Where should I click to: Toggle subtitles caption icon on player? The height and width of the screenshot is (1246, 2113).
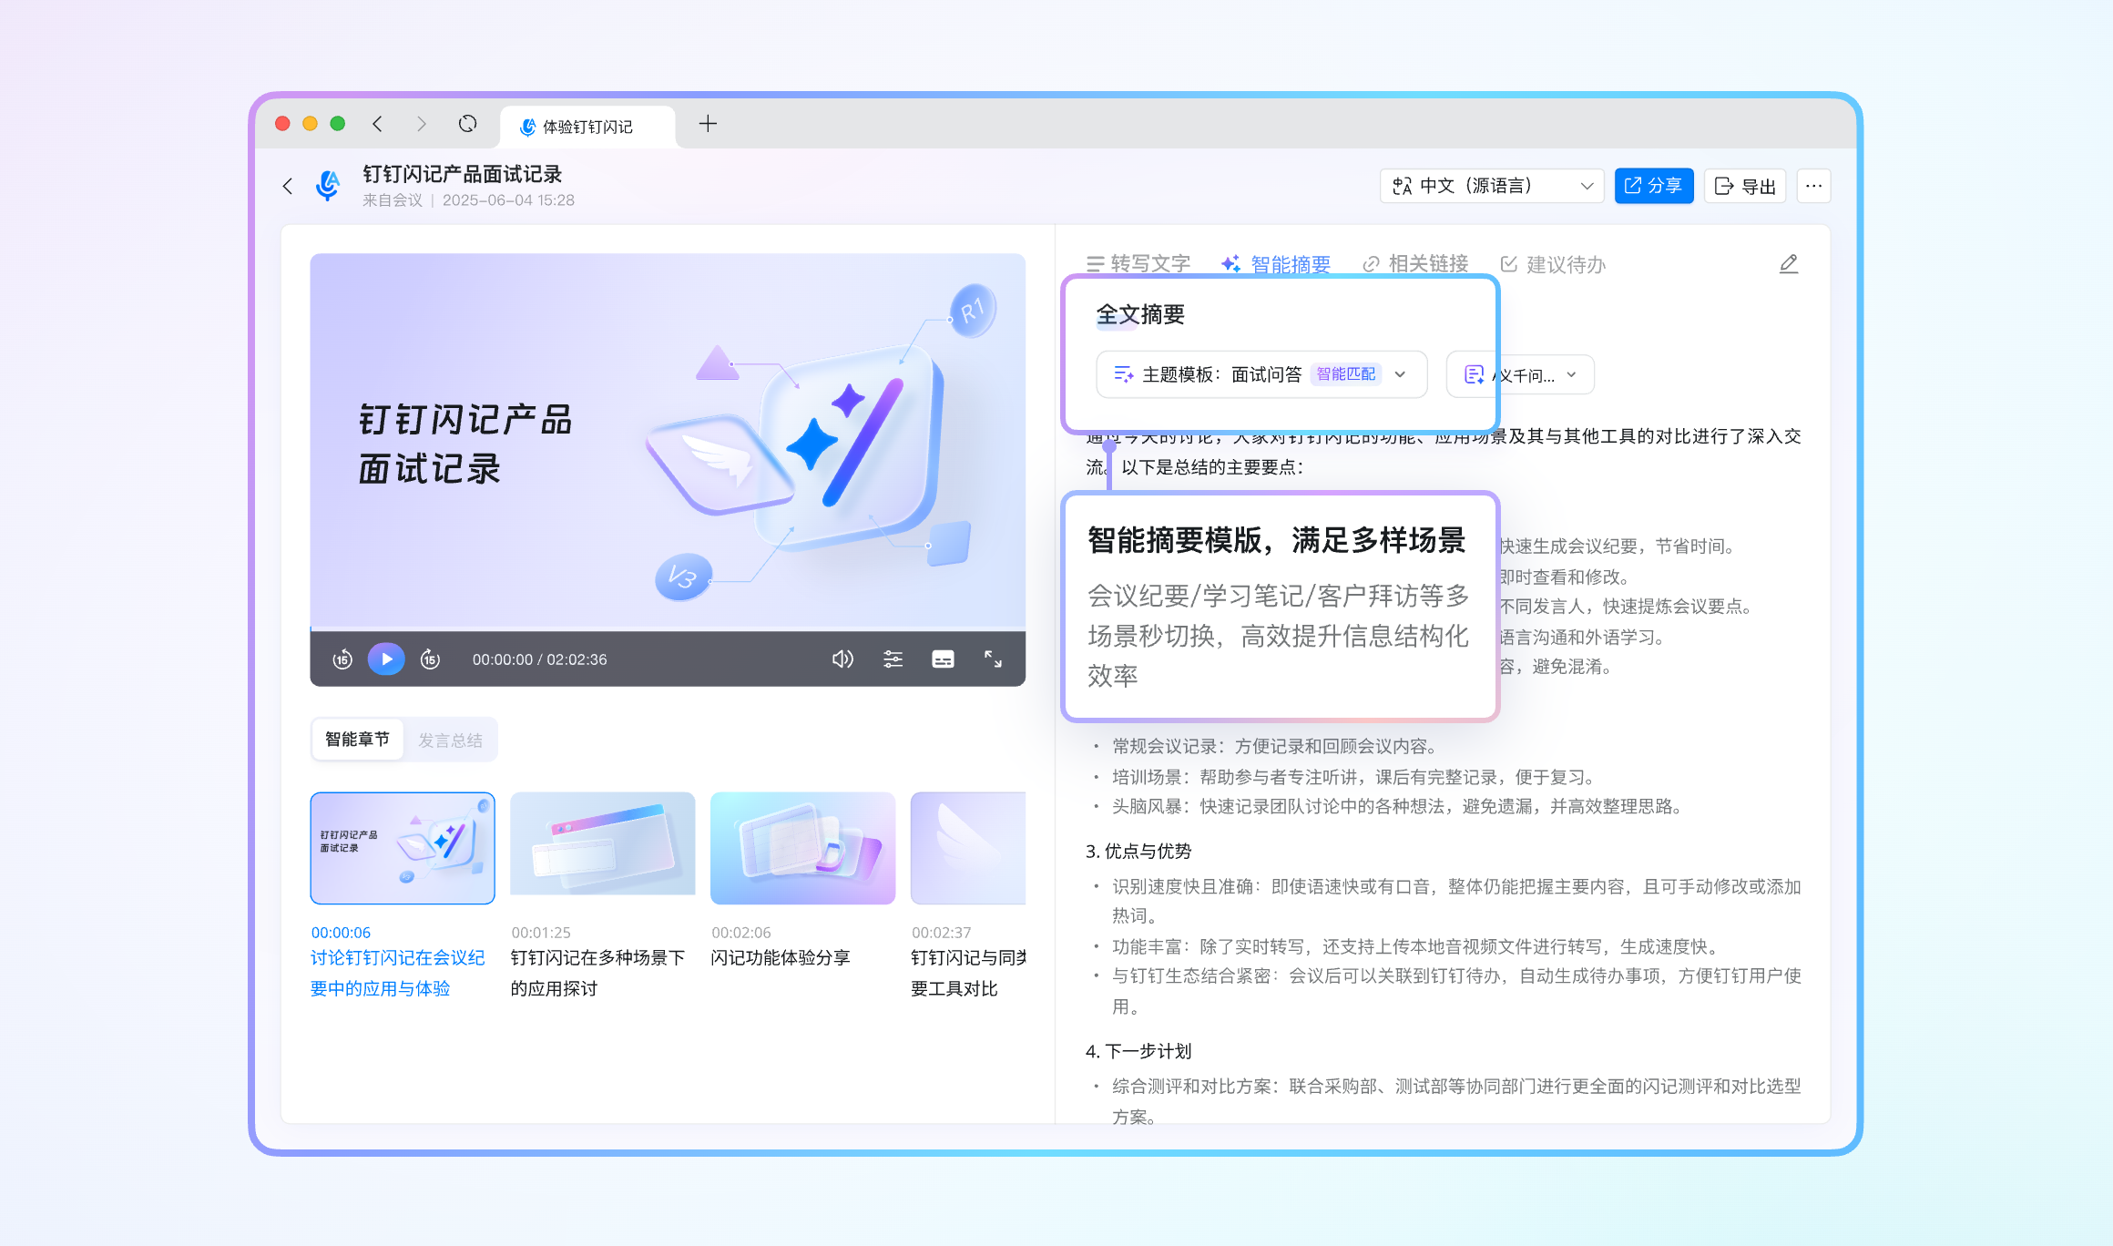coord(943,659)
